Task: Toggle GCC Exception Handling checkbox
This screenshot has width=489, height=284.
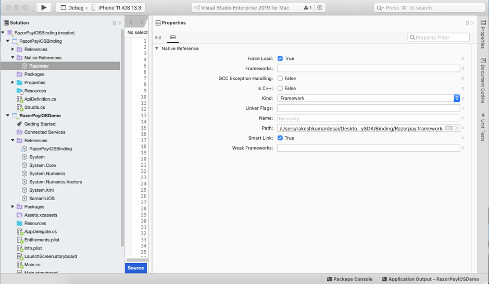Action: tap(280, 78)
